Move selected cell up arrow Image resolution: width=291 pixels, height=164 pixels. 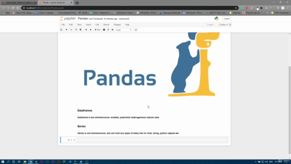click(86, 30)
